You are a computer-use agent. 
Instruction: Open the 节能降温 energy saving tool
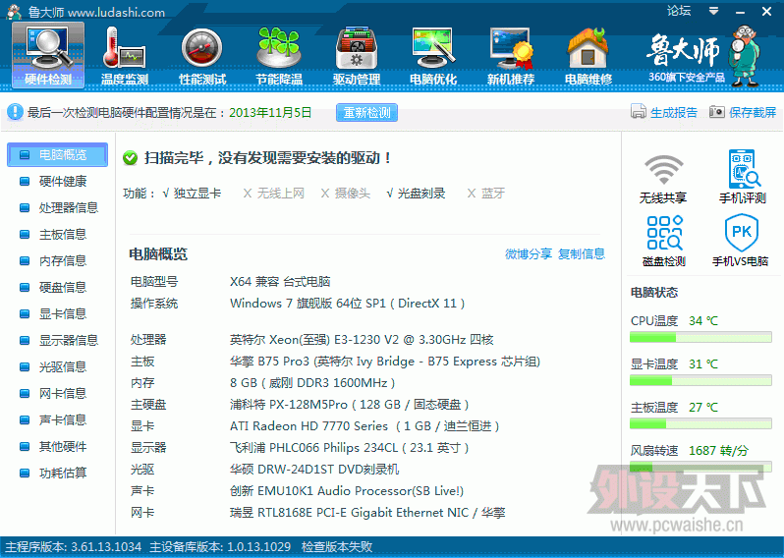[x=279, y=55]
